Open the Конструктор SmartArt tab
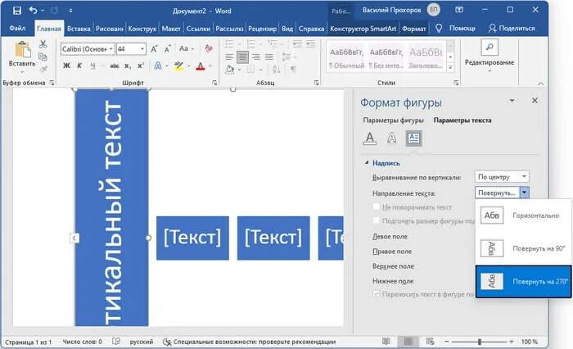Screen dimensions: 573x349 tap(363, 29)
